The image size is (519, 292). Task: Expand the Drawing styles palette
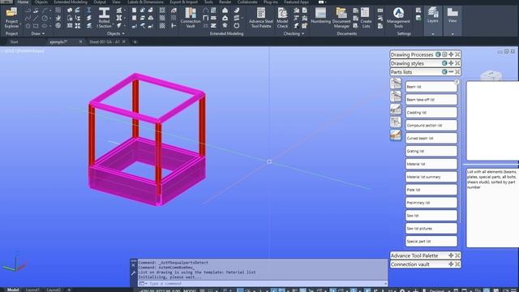[x=451, y=63]
